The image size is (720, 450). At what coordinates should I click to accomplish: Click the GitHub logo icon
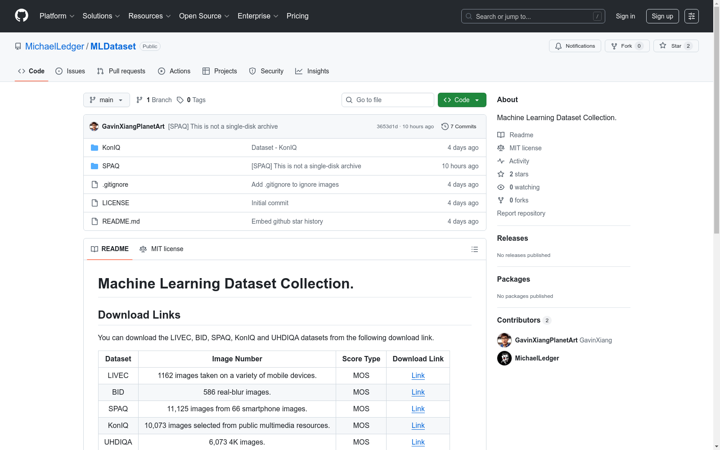22,16
